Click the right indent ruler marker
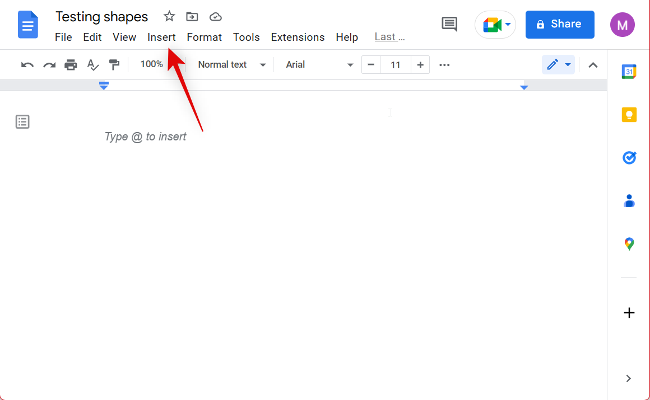The image size is (650, 400). pos(524,87)
